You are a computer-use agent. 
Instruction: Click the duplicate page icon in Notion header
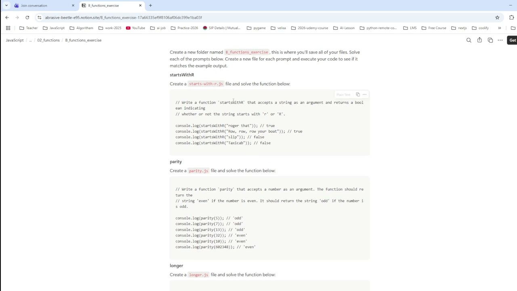tap(490, 40)
